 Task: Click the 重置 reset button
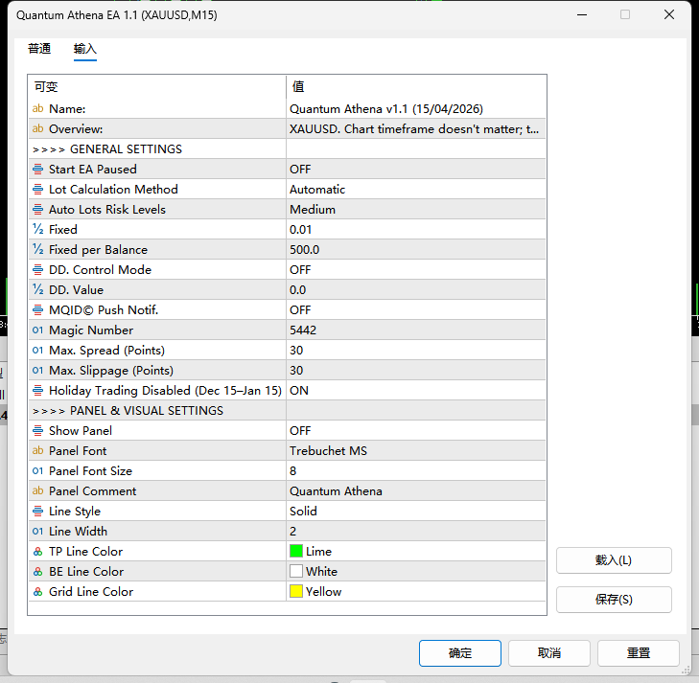coord(639,653)
